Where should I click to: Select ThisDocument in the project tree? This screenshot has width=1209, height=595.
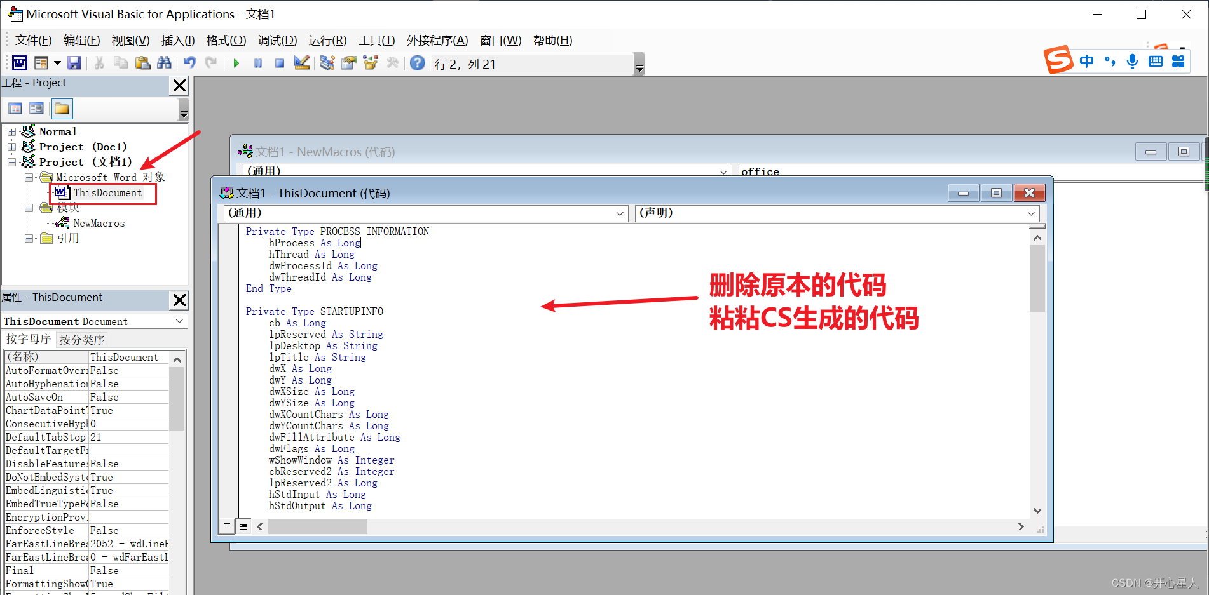click(107, 192)
